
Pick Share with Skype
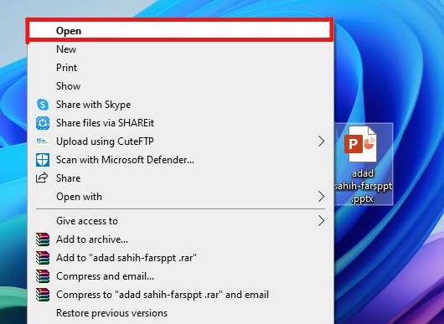click(x=180, y=105)
